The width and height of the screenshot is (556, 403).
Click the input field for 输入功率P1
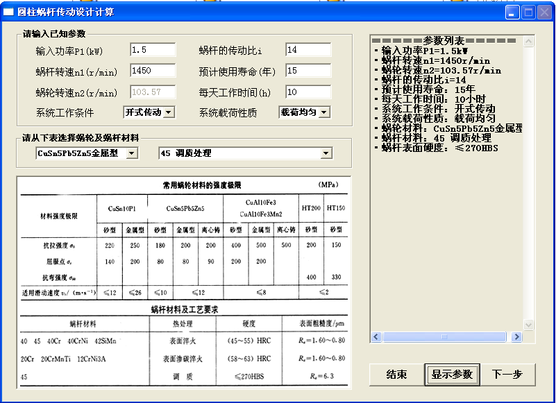coord(153,49)
